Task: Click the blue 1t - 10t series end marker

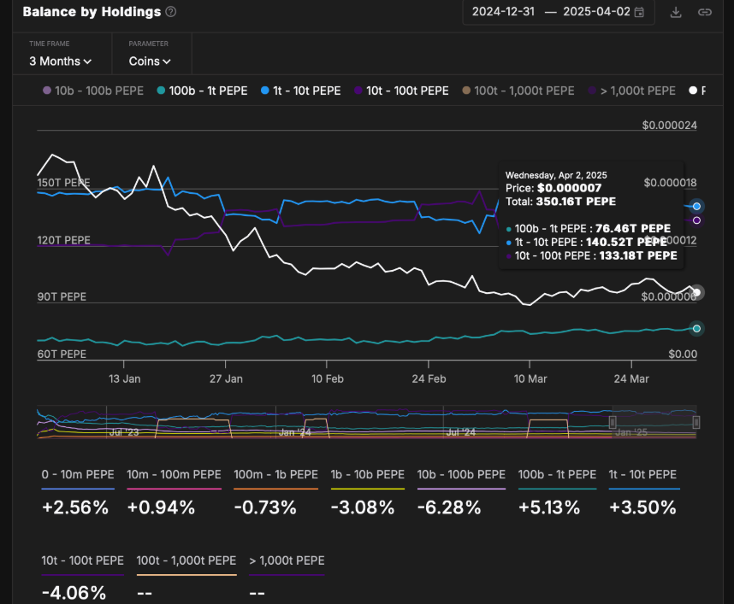Action: coord(696,206)
